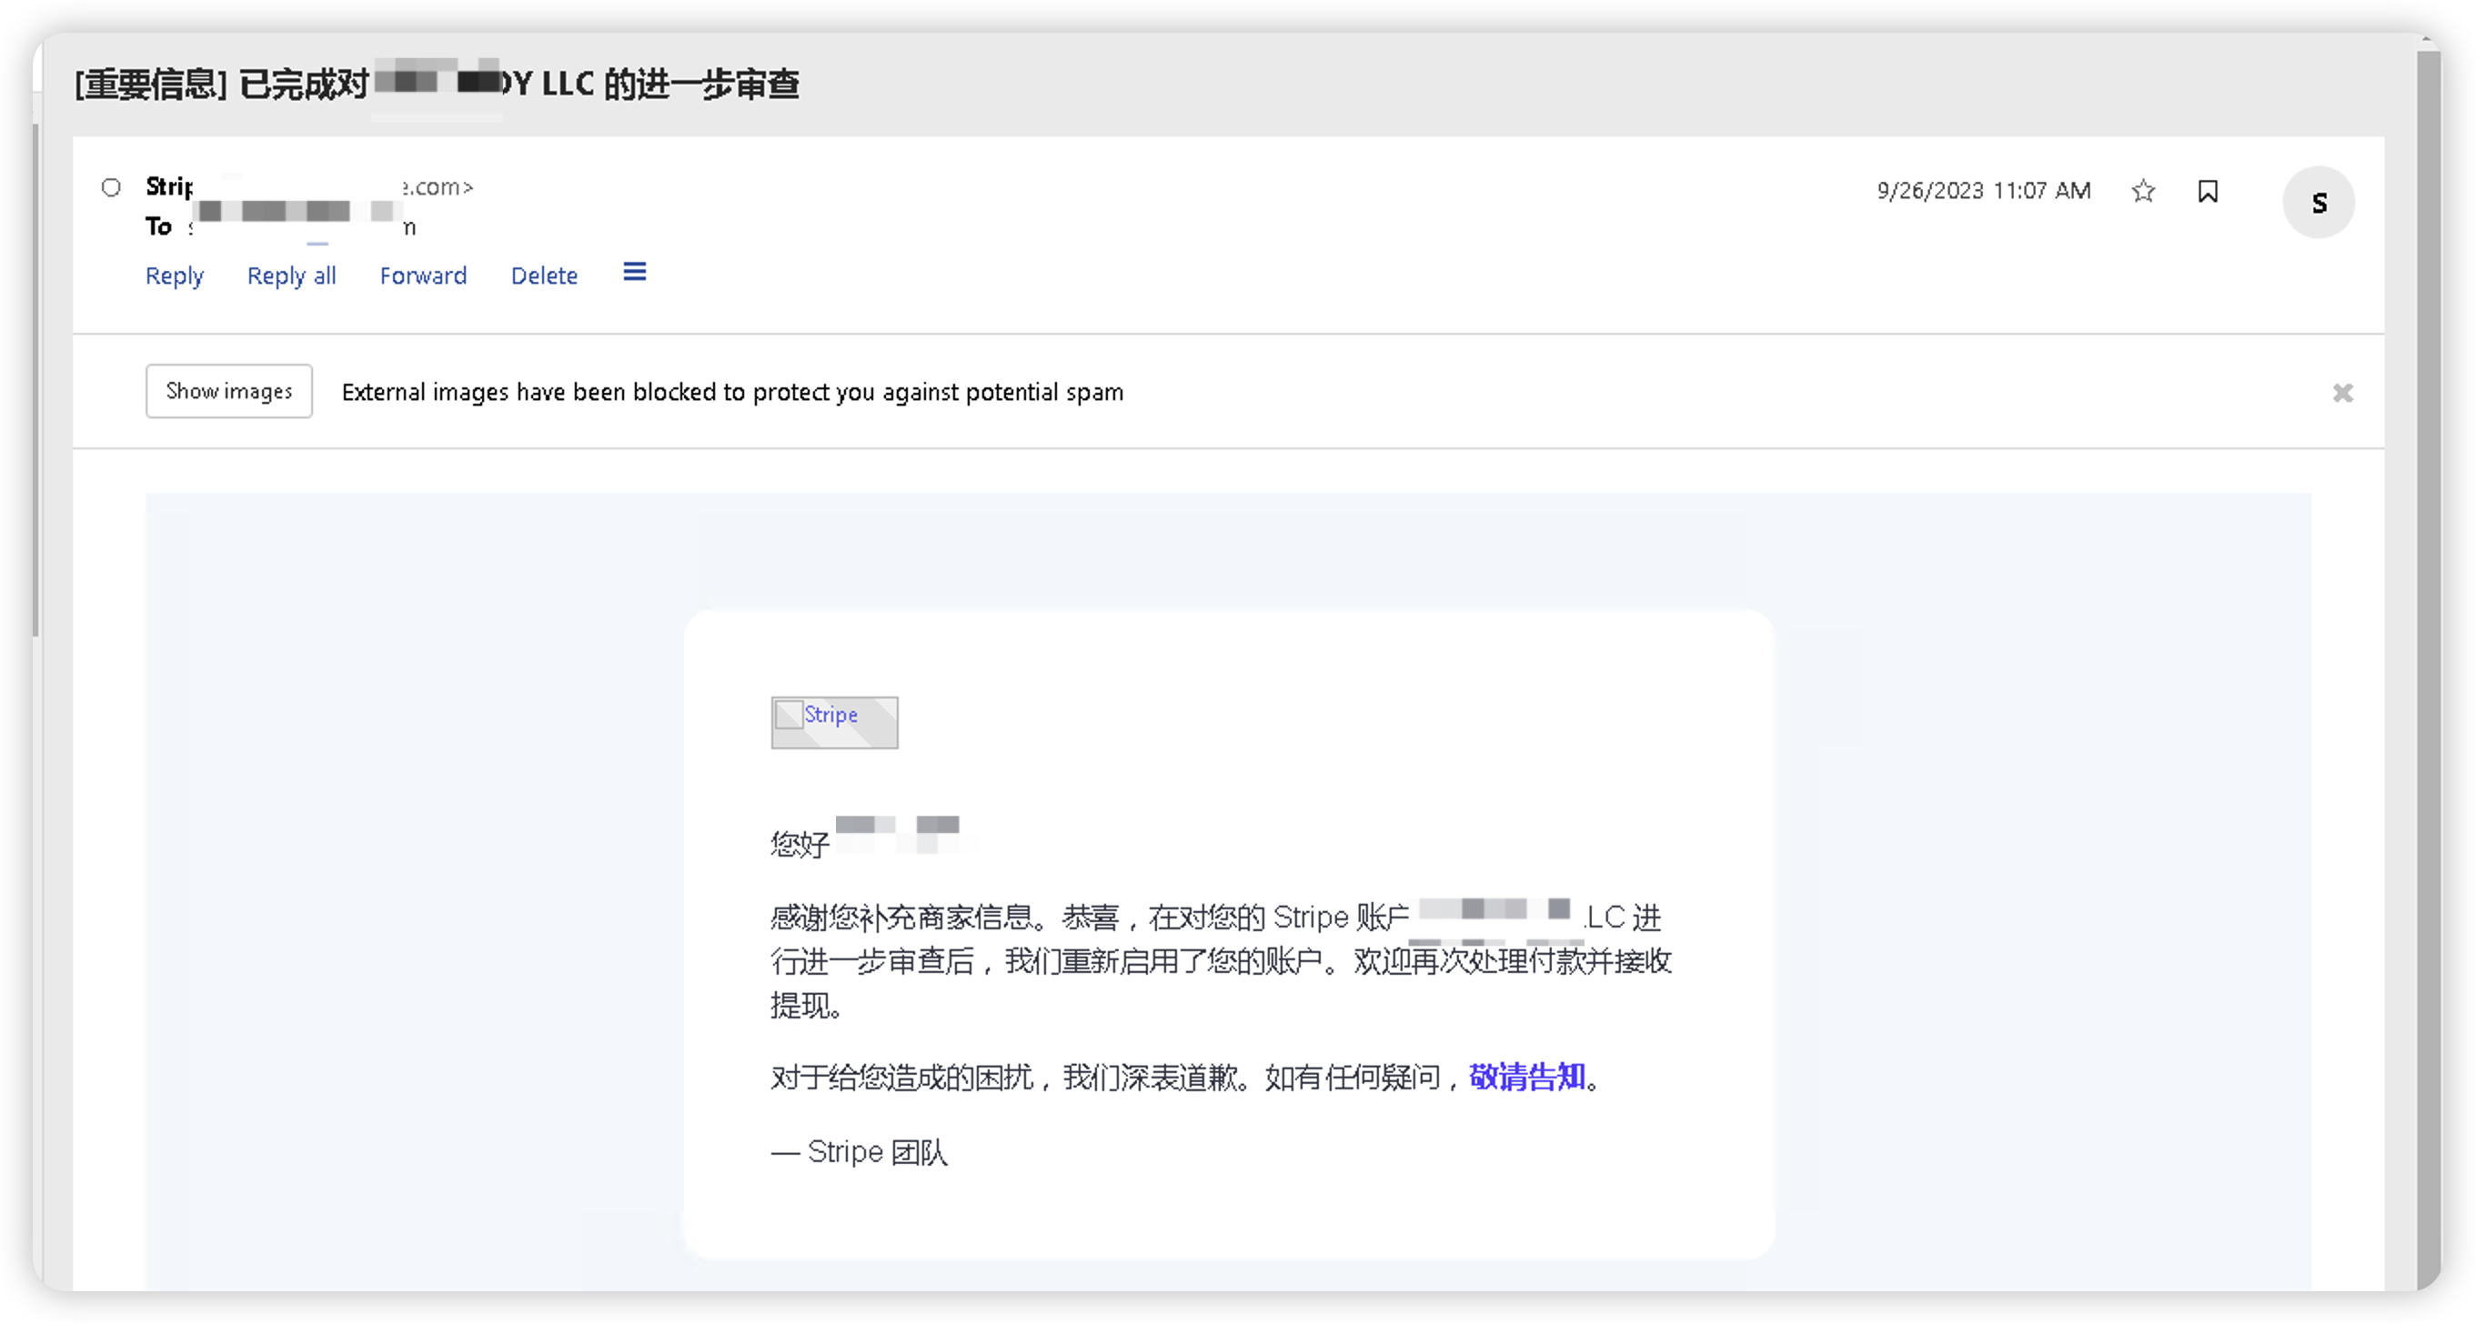Open the hamburger menu for more email actions
The width and height of the screenshot is (2476, 1324).
(633, 273)
